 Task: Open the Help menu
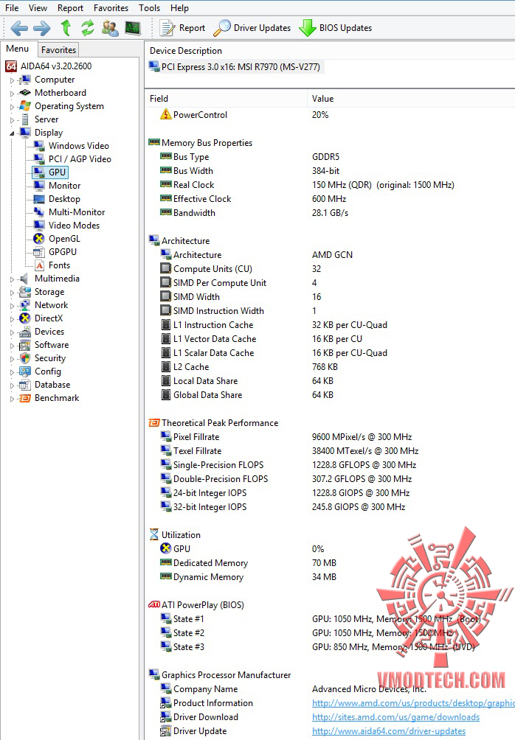pyautogui.click(x=179, y=8)
